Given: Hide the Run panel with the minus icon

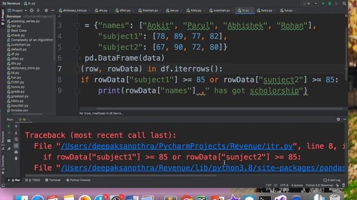Looking at the screenshot, I should point(345,119).
